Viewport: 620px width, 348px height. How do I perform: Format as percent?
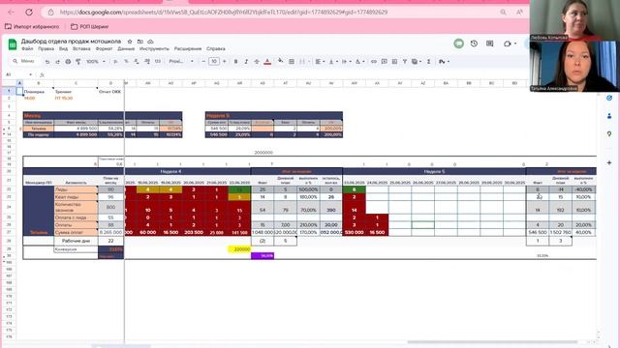pyautogui.click(x=126, y=62)
